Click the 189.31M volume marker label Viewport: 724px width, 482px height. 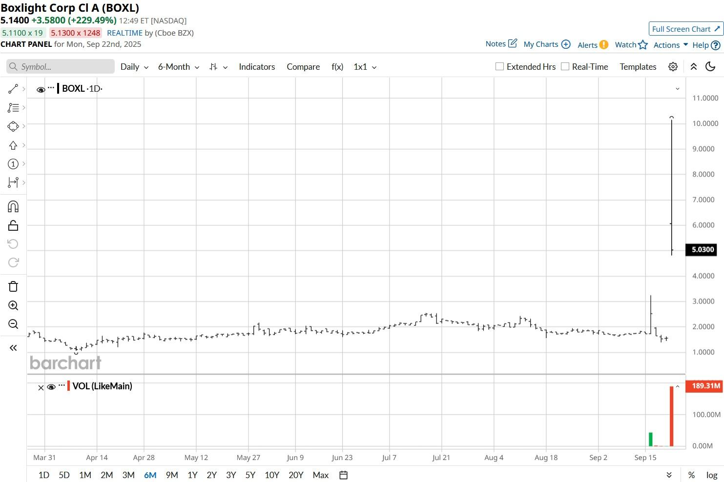click(x=705, y=386)
